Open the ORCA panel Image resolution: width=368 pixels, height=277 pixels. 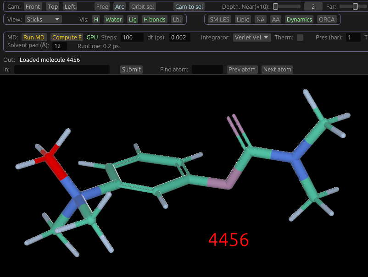coord(327,19)
